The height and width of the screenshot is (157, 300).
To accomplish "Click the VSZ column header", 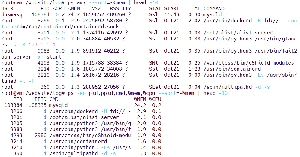I will (x=96, y=8).
